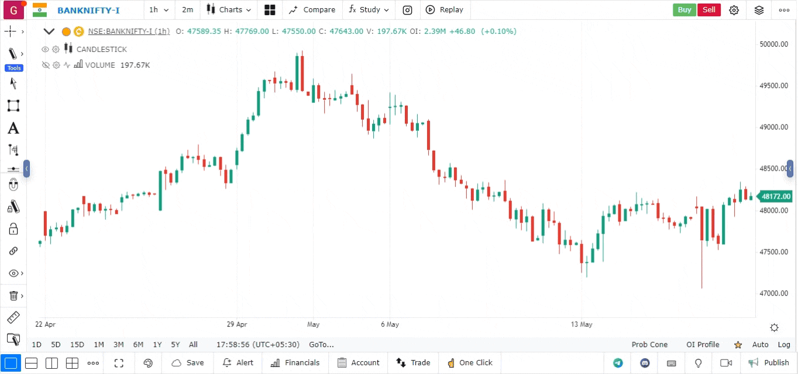The width and height of the screenshot is (798, 374).
Task: Open chart settings gear in top bar
Action: point(734,10)
